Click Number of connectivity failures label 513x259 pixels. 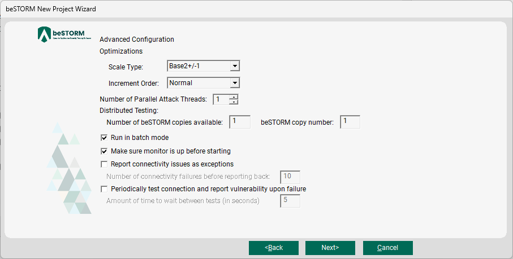[188, 177]
